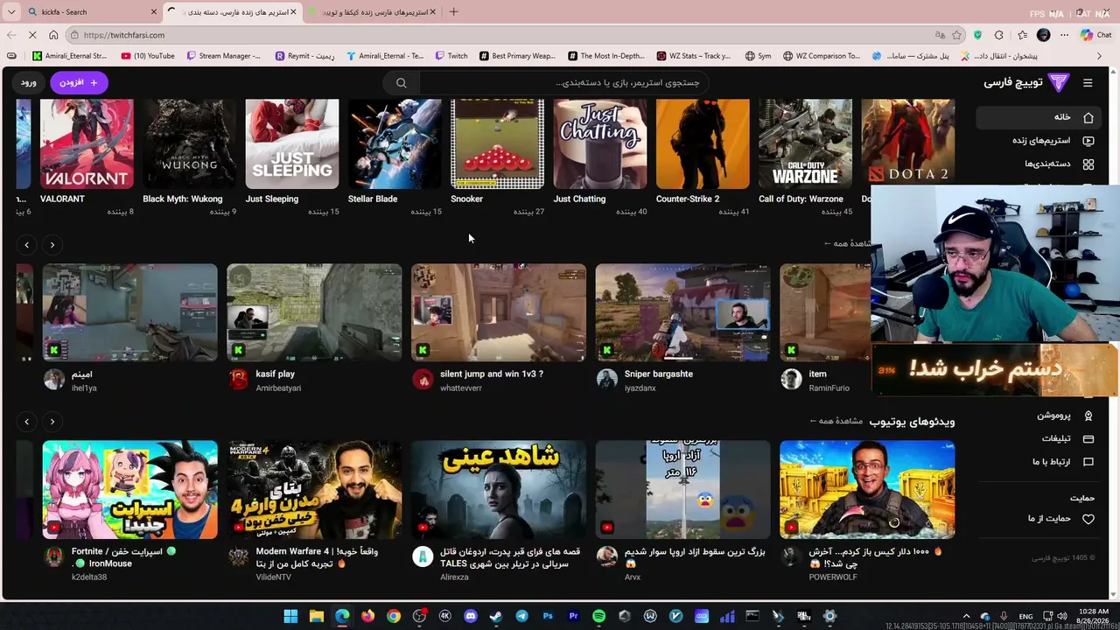
Task: Open the حمایت از ما (support us) link
Action: [x=1049, y=519]
